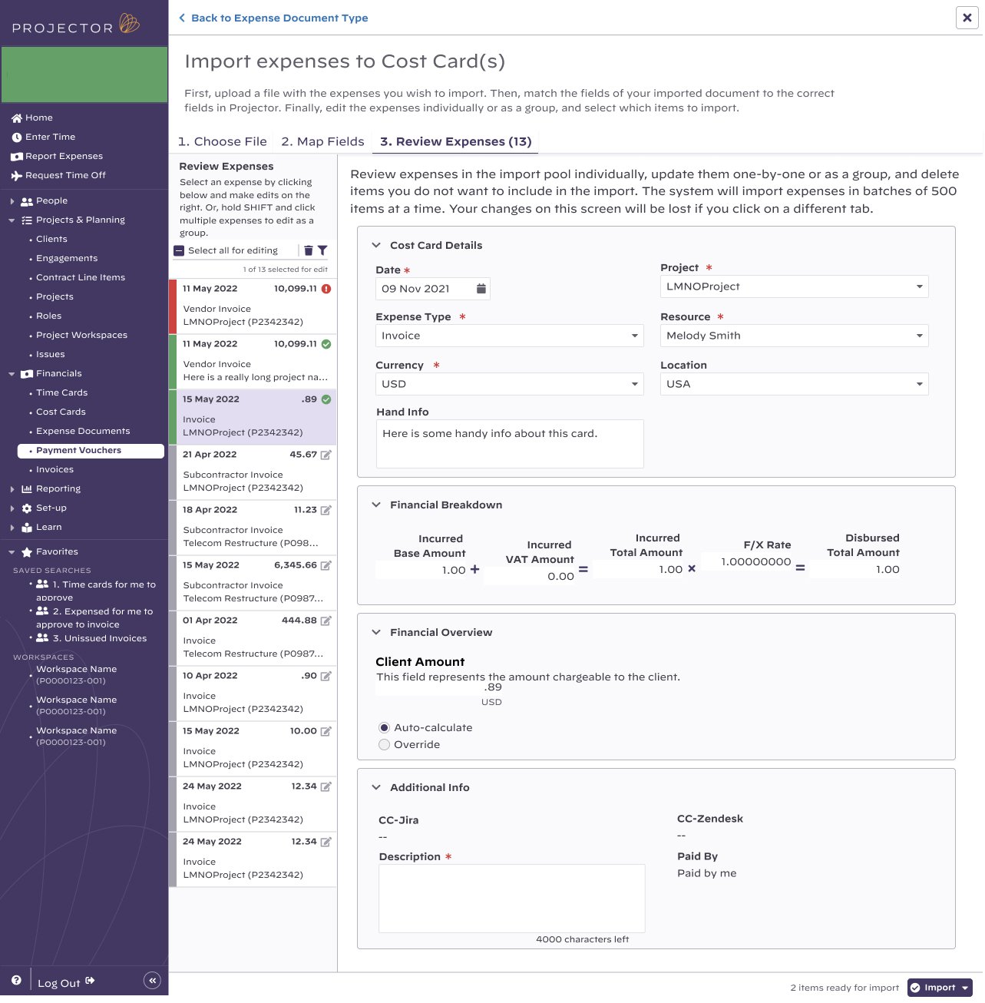Image resolution: width=985 pixels, height=1003 pixels.
Task: Collapse the Additional Info section
Action: click(x=376, y=788)
